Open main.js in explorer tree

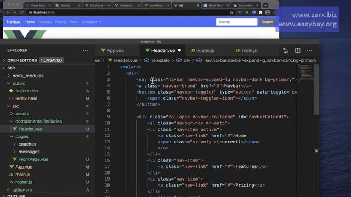pyautogui.click(x=23, y=175)
